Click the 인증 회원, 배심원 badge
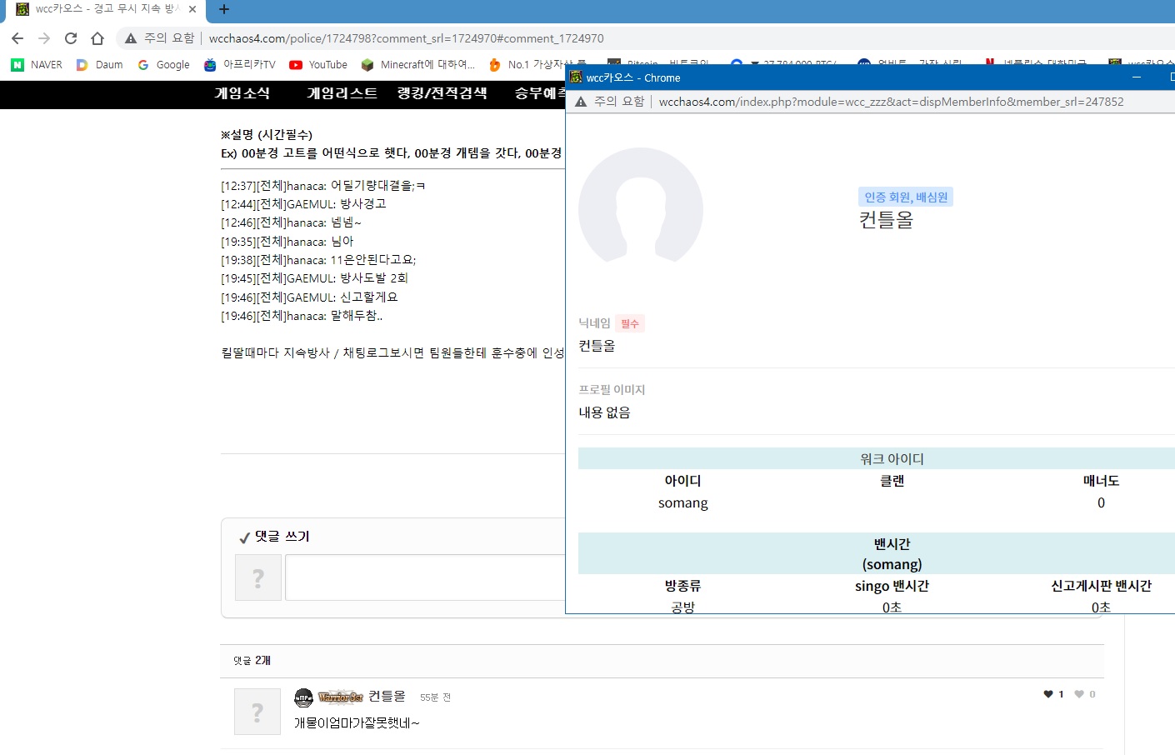Viewport: 1175px width, 755px height. (906, 197)
